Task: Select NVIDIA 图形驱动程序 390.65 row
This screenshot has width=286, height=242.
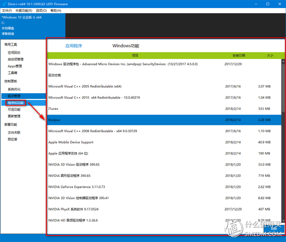Action: (x=164, y=175)
